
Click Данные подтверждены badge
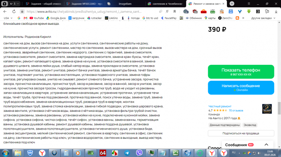(x=225, y=125)
